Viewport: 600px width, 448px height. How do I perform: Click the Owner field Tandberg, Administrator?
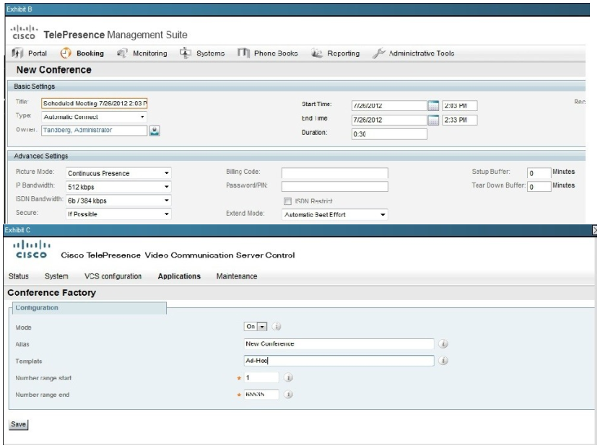94,131
